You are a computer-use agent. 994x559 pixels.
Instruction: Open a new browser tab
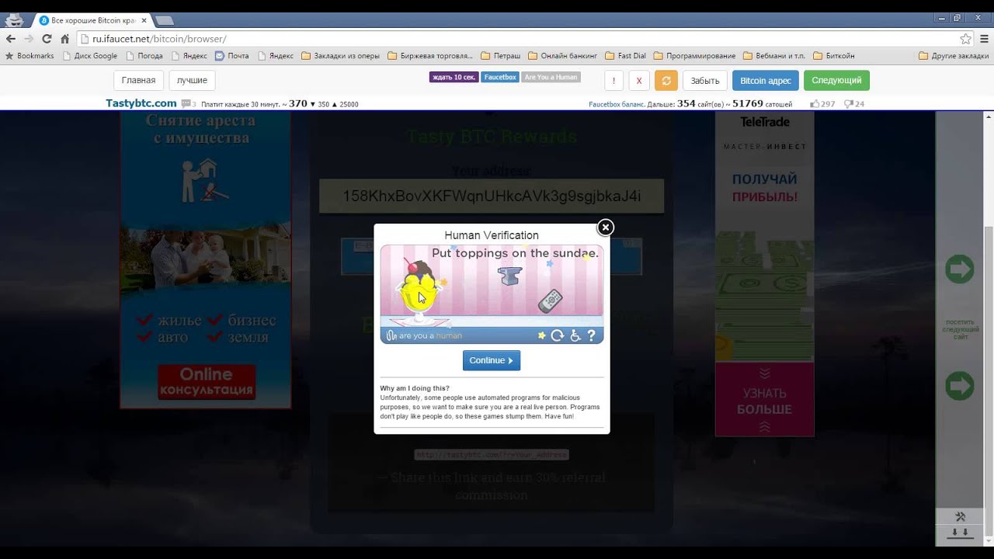coord(164,20)
